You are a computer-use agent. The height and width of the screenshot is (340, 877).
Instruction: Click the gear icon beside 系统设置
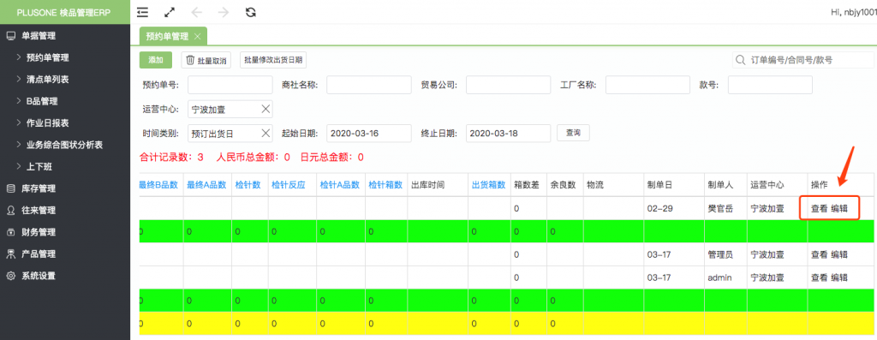[10, 276]
